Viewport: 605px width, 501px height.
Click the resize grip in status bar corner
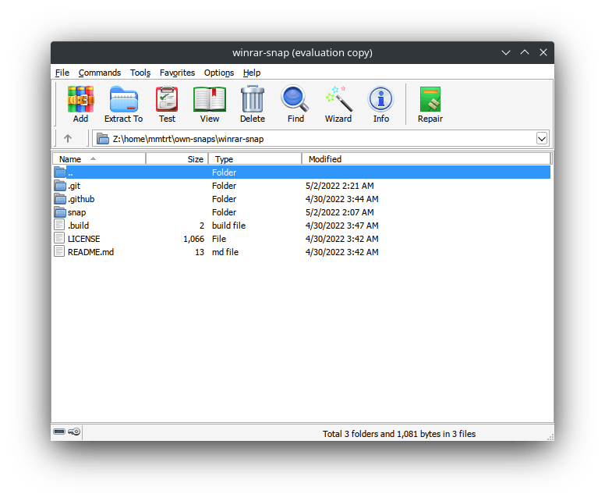[x=550, y=437]
